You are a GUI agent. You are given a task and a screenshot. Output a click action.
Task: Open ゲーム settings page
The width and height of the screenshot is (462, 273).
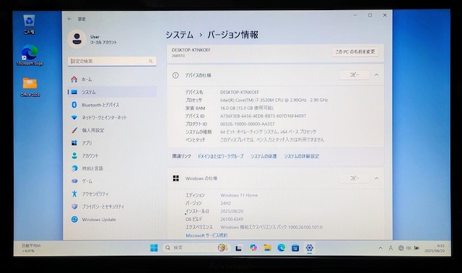[x=113, y=181]
